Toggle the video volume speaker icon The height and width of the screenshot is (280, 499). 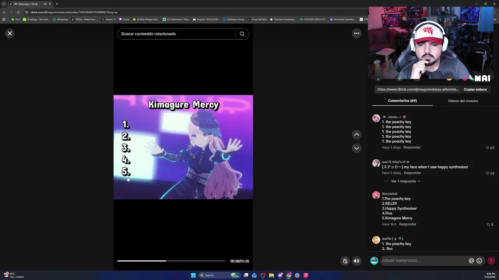click(x=356, y=261)
